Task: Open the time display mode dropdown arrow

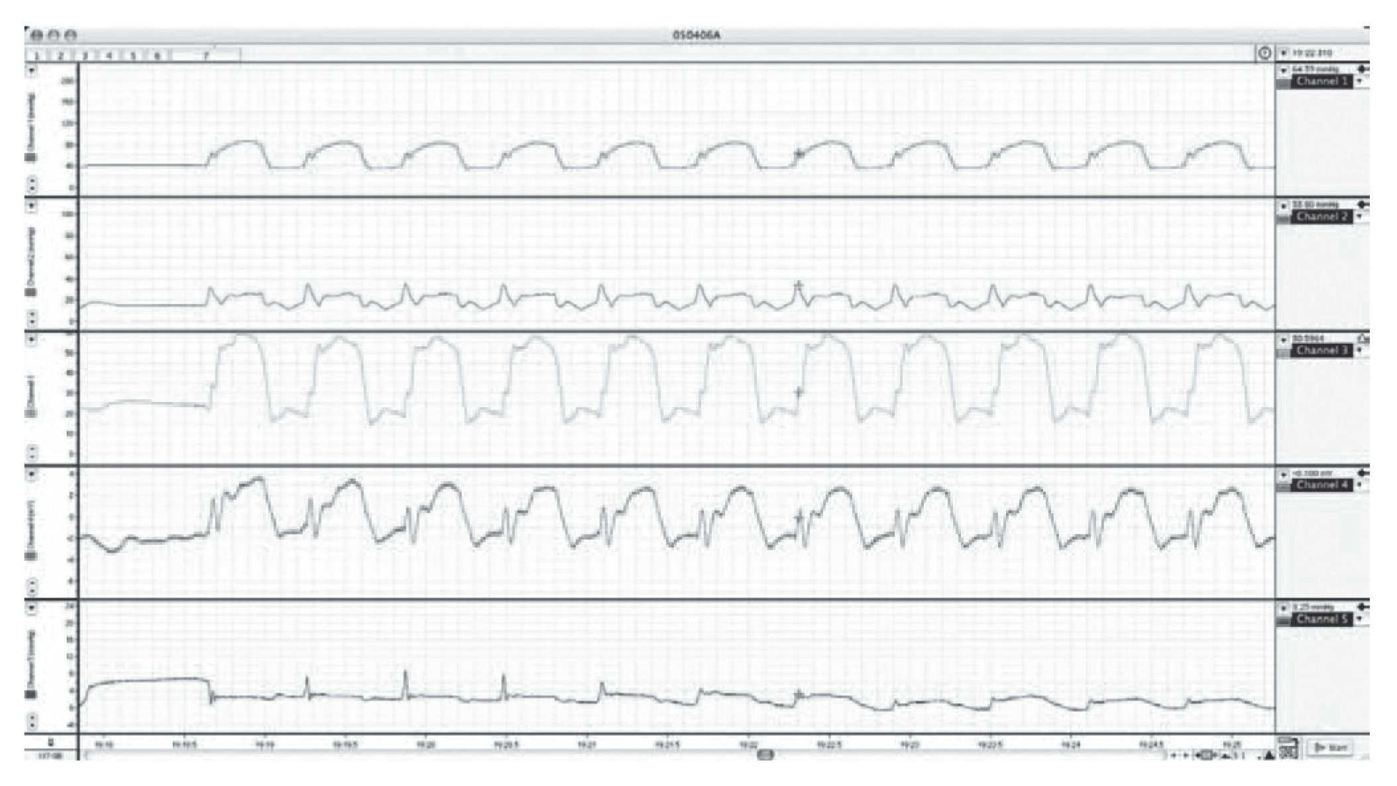Action: coord(1284,53)
